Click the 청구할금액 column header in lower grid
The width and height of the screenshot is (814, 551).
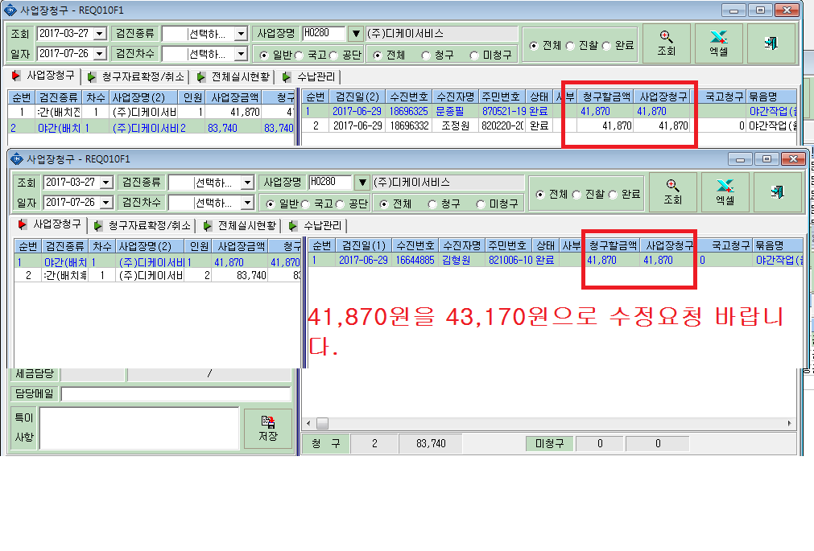pyautogui.click(x=613, y=245)
